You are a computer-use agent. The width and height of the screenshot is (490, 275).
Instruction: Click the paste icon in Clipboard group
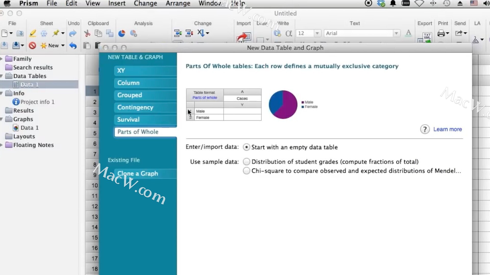pos(87,46)
